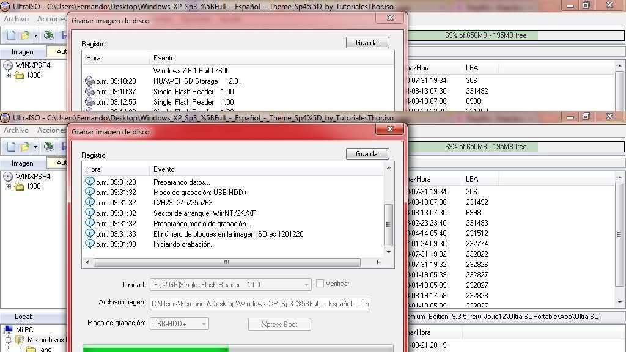Click the '69% of 650MB' capacity bar in lower window
The image size is (626, 352).
pyautogui.click(x=517, y=147)
